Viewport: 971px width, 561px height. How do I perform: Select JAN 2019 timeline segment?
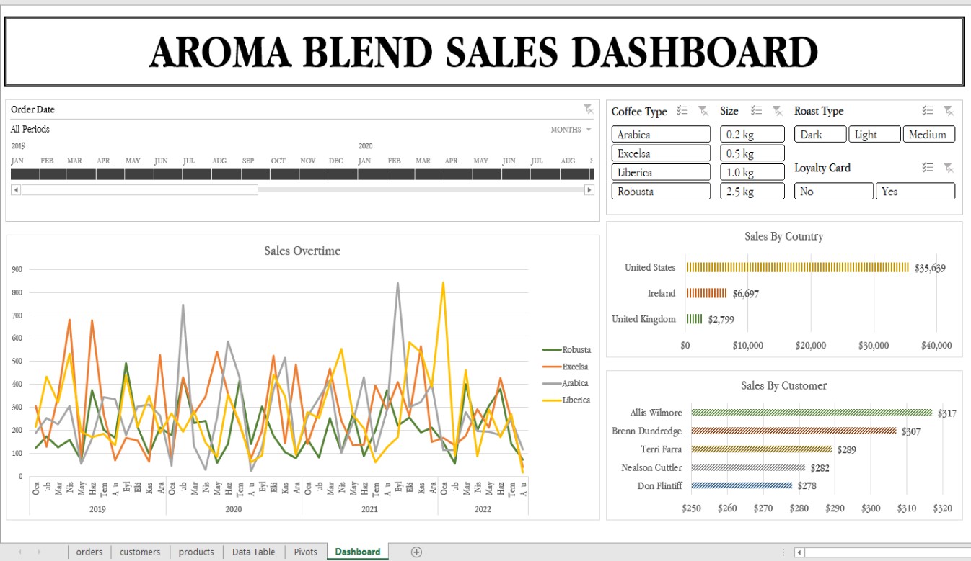pos(25,174)
